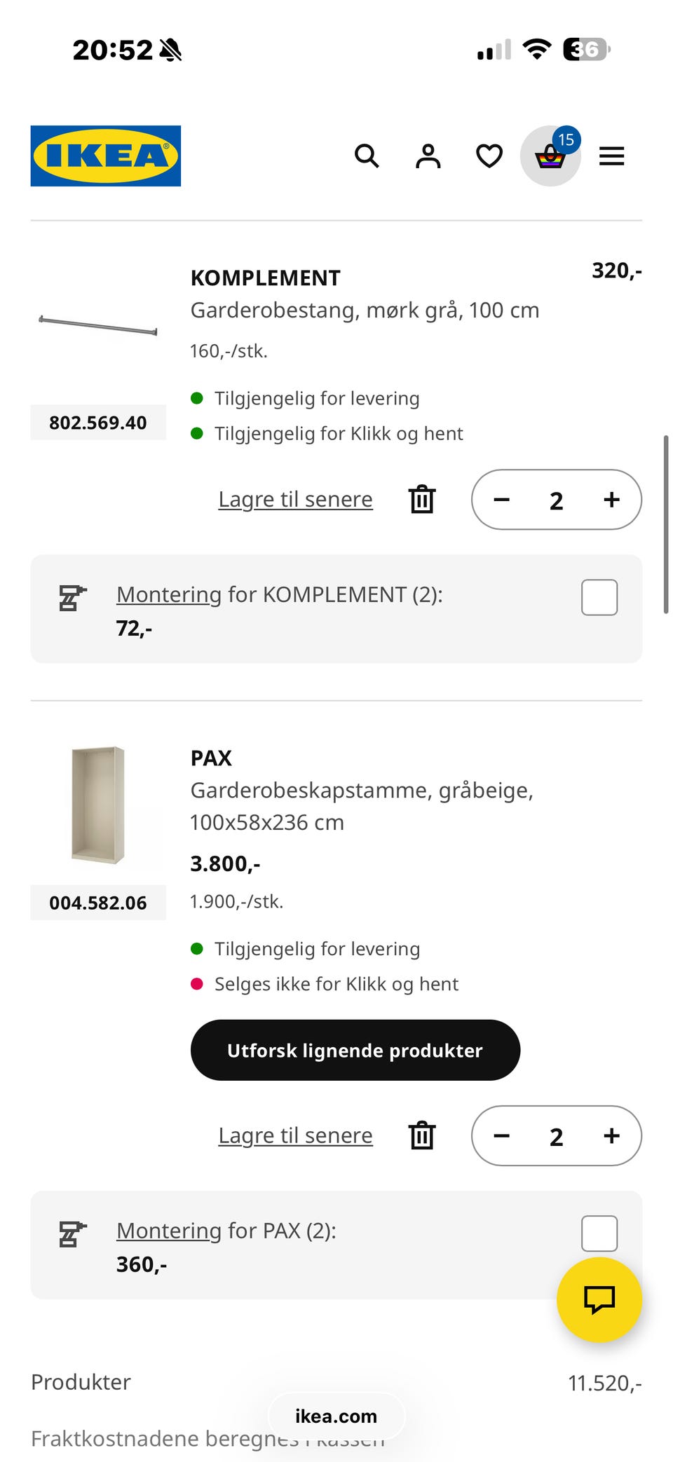673x1462 pixels.
Task: Delete PAX item with trash icon
Action: click(422, 1135)
